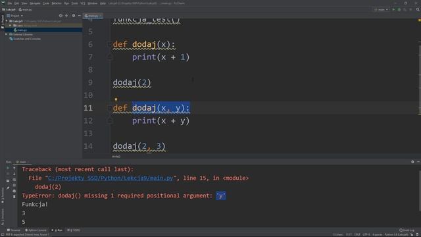The width and height of the screenshot is (421, 237).
Task: Click line number 11 in the gutter
Action: pos(88,108)
